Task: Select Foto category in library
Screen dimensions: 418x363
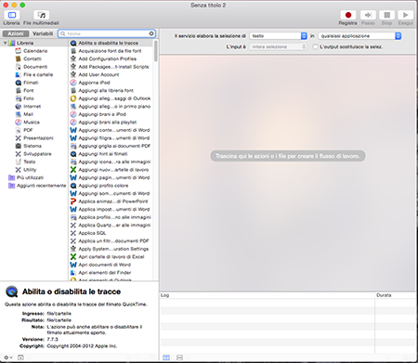Action: [29, 98]
